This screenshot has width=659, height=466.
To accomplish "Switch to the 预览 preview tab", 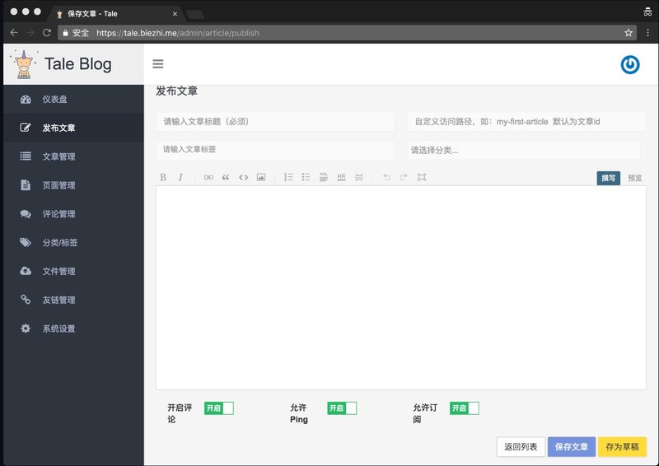I will coord(634,178).
